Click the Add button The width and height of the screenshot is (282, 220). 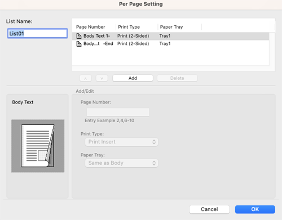click(x=133, y=78)
